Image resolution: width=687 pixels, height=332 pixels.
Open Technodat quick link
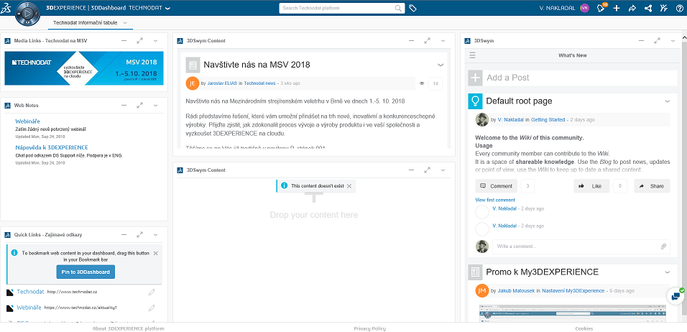tap(31, 292)
